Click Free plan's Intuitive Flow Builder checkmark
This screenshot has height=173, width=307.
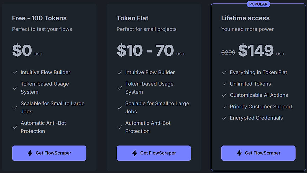click(x=15, y=73)
